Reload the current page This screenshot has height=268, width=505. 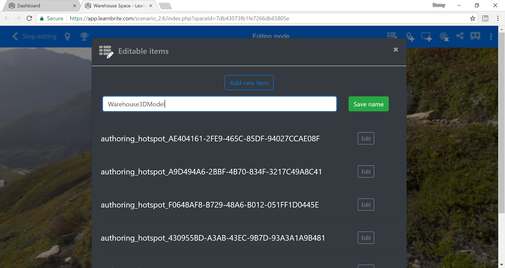[x=29, y=18]
